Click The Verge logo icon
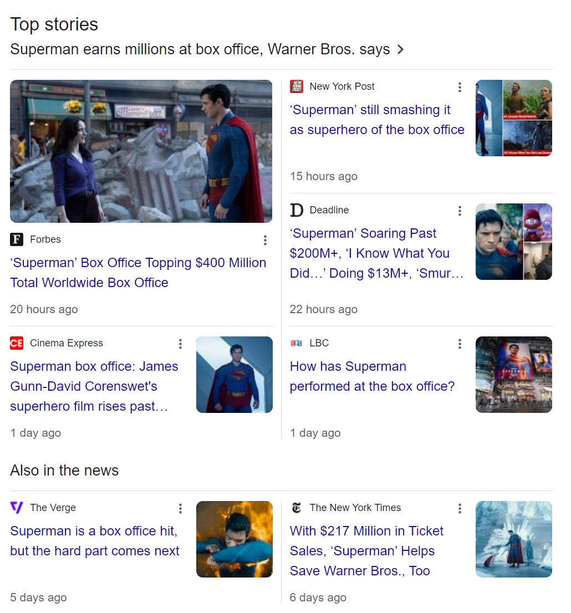The width and height of the screenshot is (571, 613). point(17,508)
